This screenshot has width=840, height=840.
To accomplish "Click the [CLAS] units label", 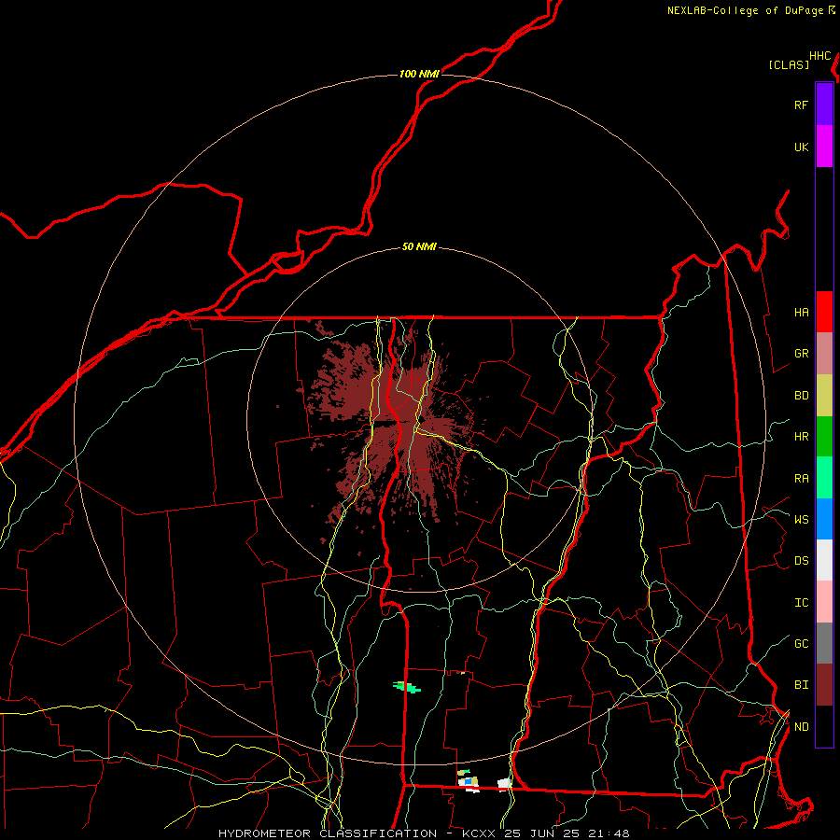I will coord(789,64).
